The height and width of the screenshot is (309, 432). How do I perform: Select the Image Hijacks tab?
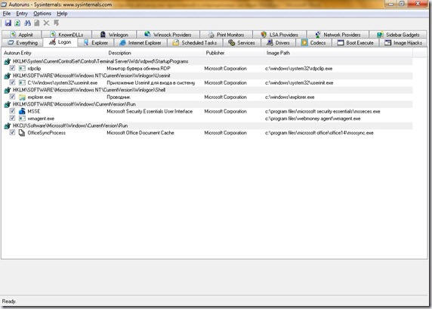pyautogui.click(x=403, y=43)
